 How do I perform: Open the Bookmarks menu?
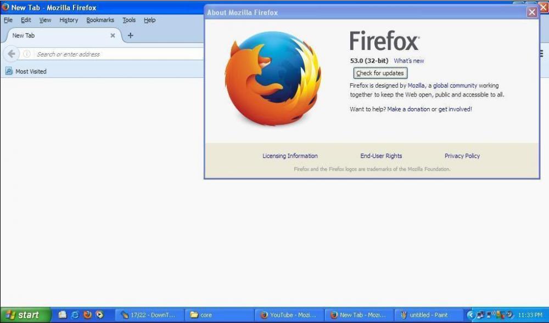[x=100, y=20]
